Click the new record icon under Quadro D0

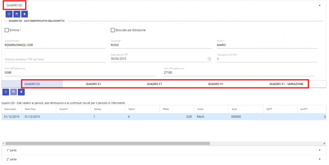pyautogui.click(x=9, y=14)
